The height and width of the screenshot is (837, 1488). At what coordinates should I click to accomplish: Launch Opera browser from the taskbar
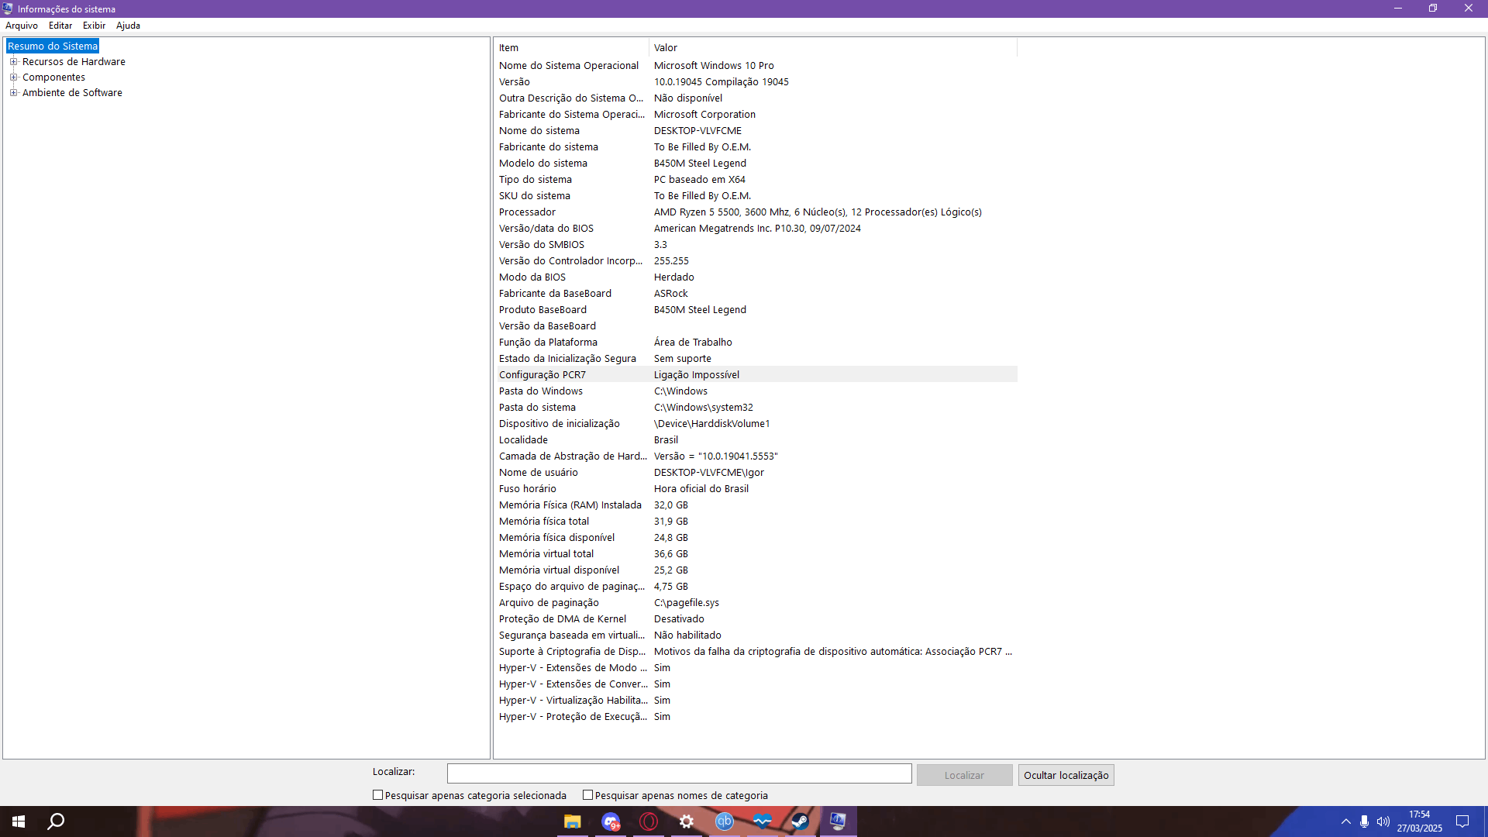coord(649,821)
